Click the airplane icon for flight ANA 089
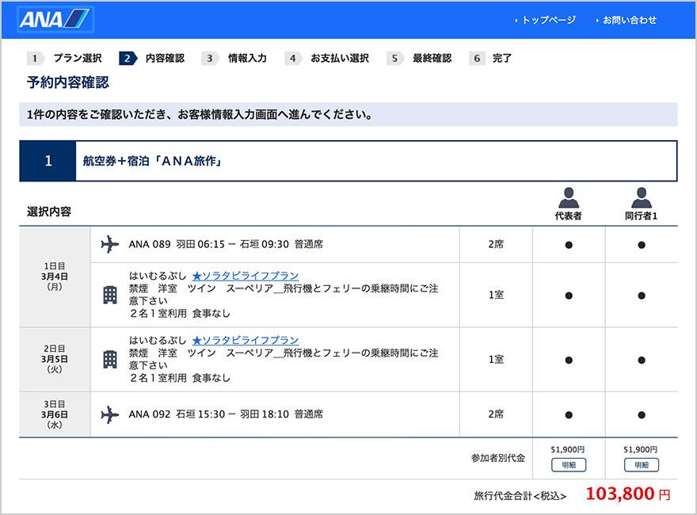Image resolution: width=697 pixels, height=515 pixels. (x=110, y=245)
